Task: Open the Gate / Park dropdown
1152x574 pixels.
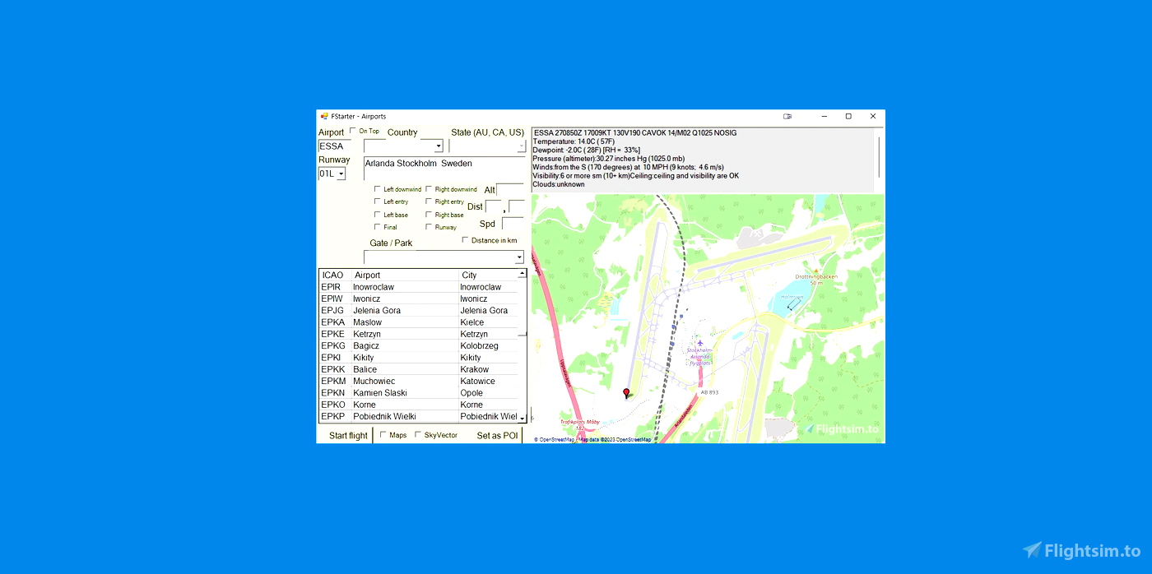Action: pos(518,257)
